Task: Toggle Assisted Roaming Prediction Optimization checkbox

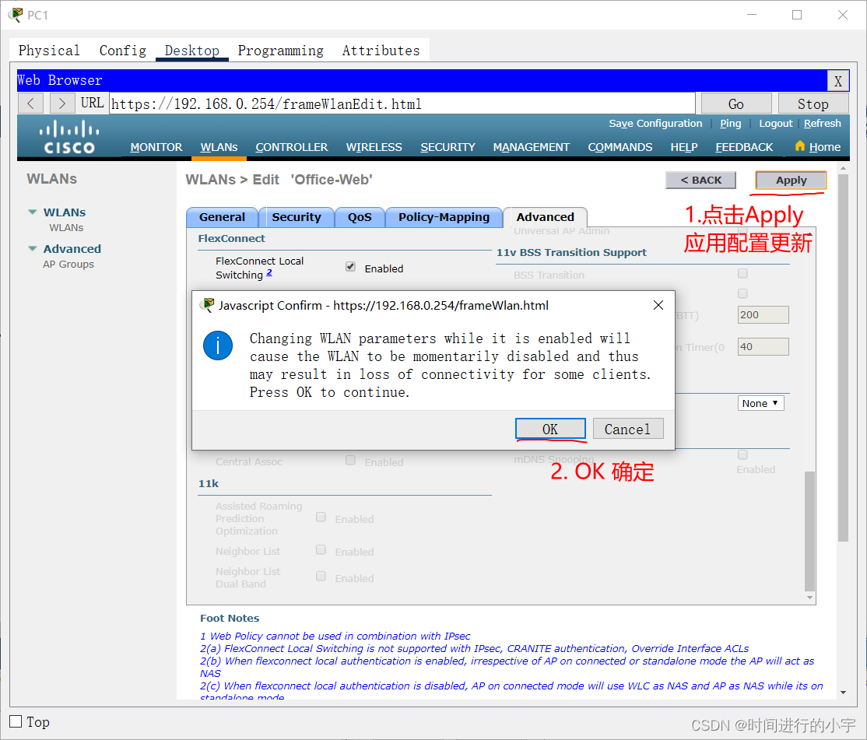Action: (x=321, y=517)
